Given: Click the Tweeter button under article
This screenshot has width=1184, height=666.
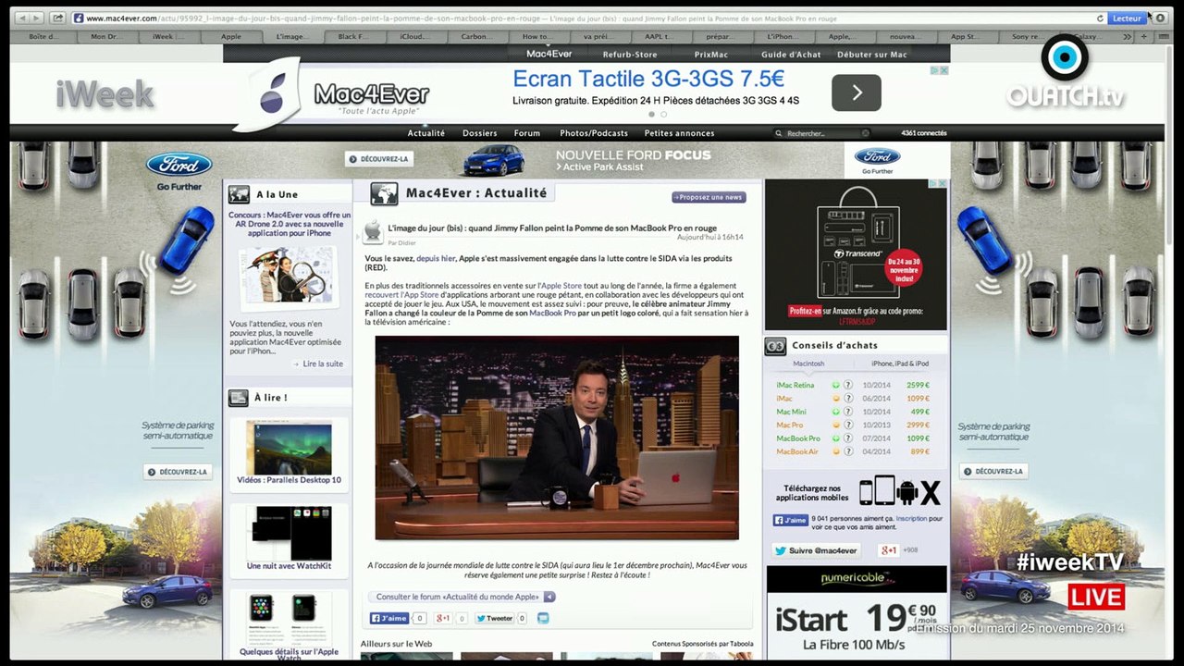Looking at the screenshot, I should coord(495,618).
